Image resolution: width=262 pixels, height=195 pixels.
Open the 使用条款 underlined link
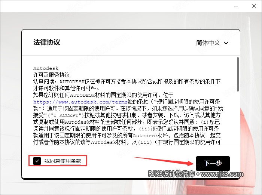(71, 161)
